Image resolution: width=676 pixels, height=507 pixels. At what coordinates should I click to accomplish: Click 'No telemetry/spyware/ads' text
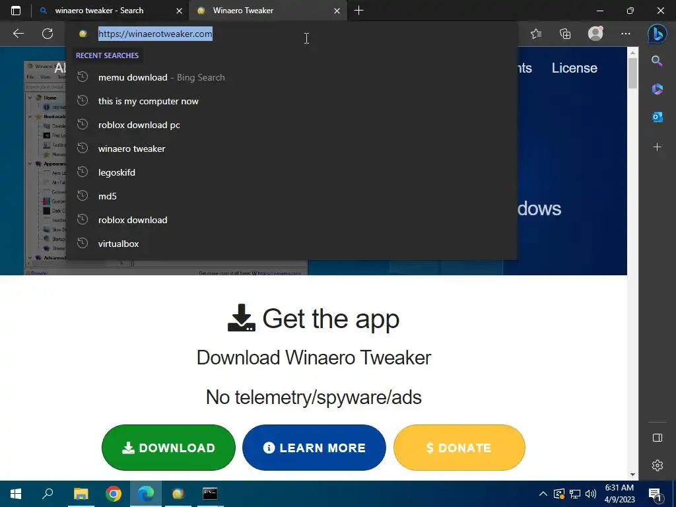click(x=314, y=397)
